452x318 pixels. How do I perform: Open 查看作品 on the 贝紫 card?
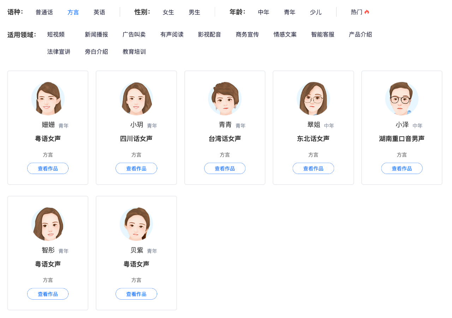pos(136,294)
